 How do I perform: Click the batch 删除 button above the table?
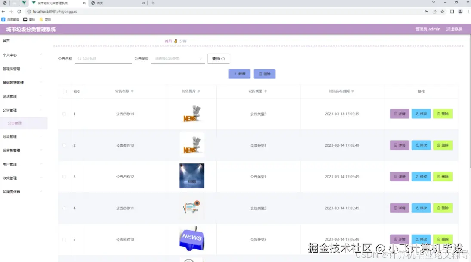tap(265, 74)
